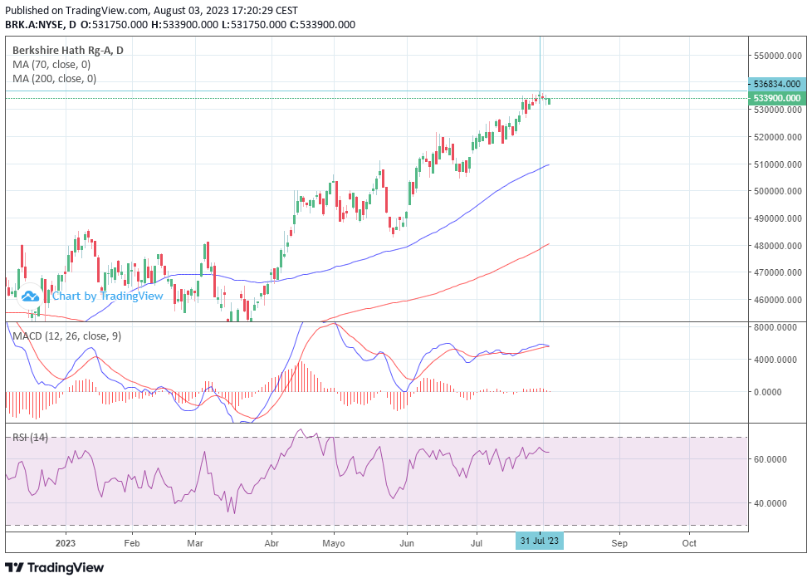Click the 'Published on TradingView.com' header line
The height and width of the screenshot is (583, 812).
tap(152, 10)
